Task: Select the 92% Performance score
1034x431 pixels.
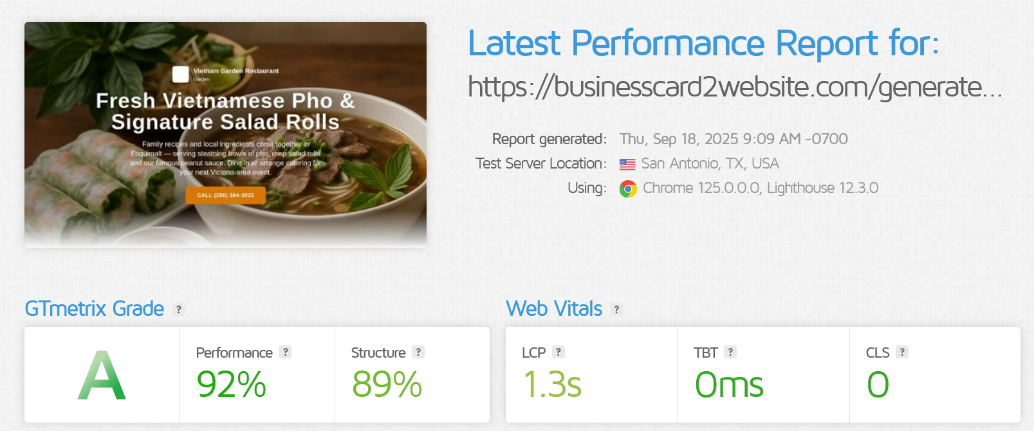Action: pos(232,385)
